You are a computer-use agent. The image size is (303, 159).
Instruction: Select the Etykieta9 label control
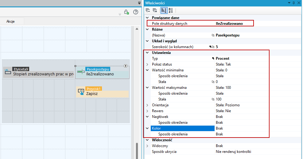pyautogui.click(x=38, y=72)
